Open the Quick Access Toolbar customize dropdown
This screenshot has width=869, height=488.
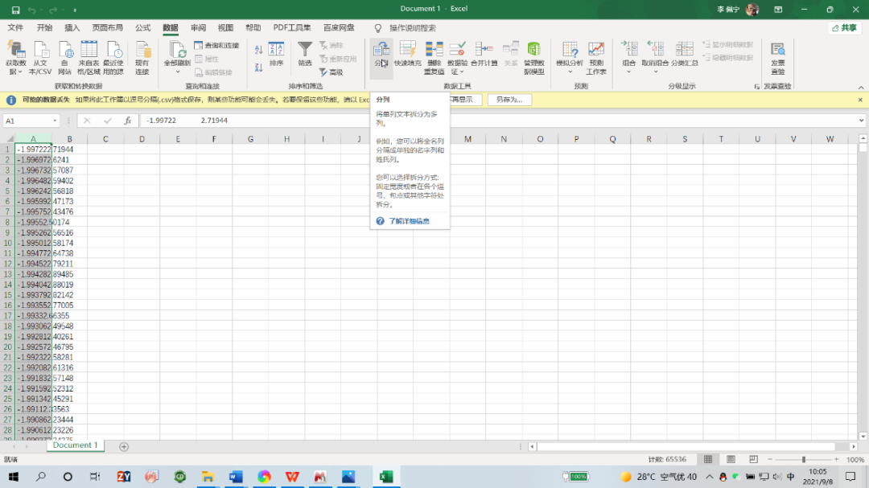(x=75, y=10)
